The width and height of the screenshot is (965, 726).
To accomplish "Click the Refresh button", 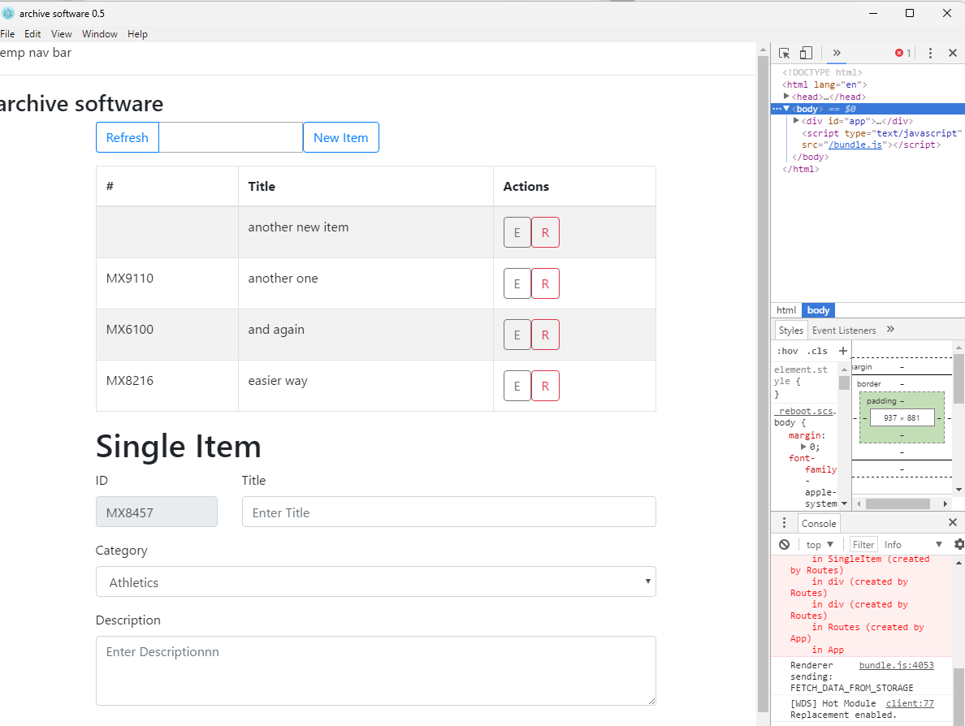I will coord(127,137).
